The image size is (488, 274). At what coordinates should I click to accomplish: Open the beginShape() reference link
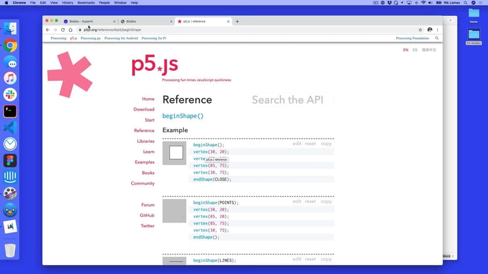183,116
